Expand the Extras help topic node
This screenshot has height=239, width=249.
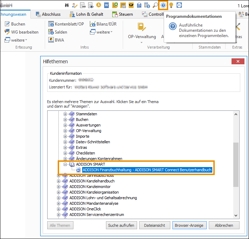[65, 147]
